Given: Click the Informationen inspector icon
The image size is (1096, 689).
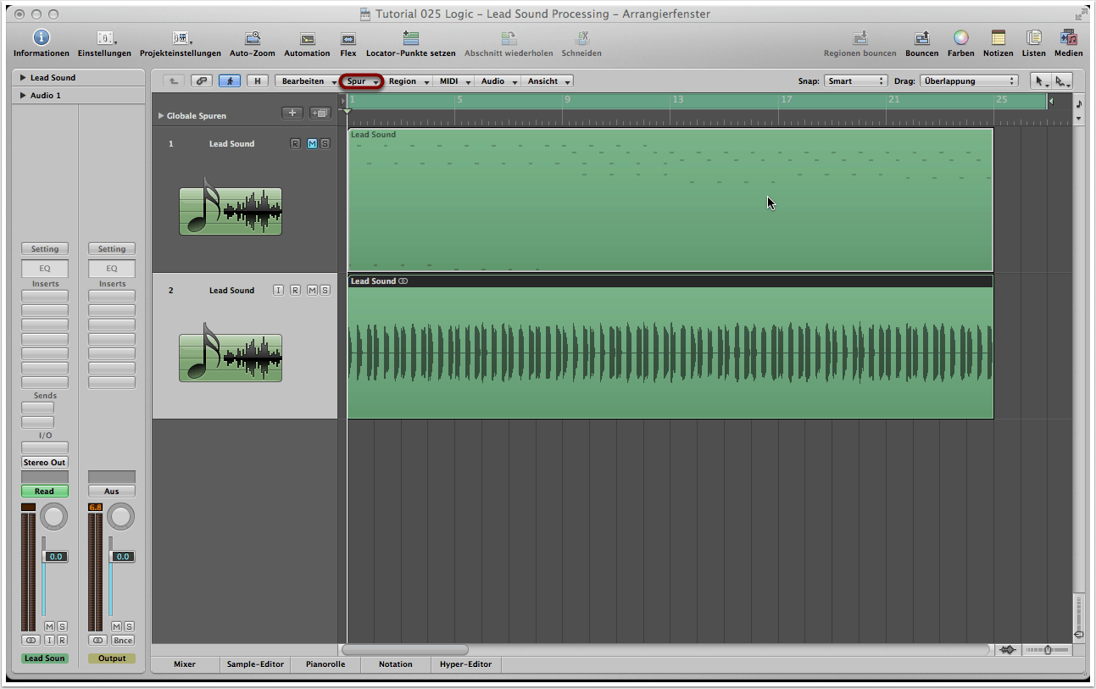Looking at the screenshot, I should coord(41,38).
